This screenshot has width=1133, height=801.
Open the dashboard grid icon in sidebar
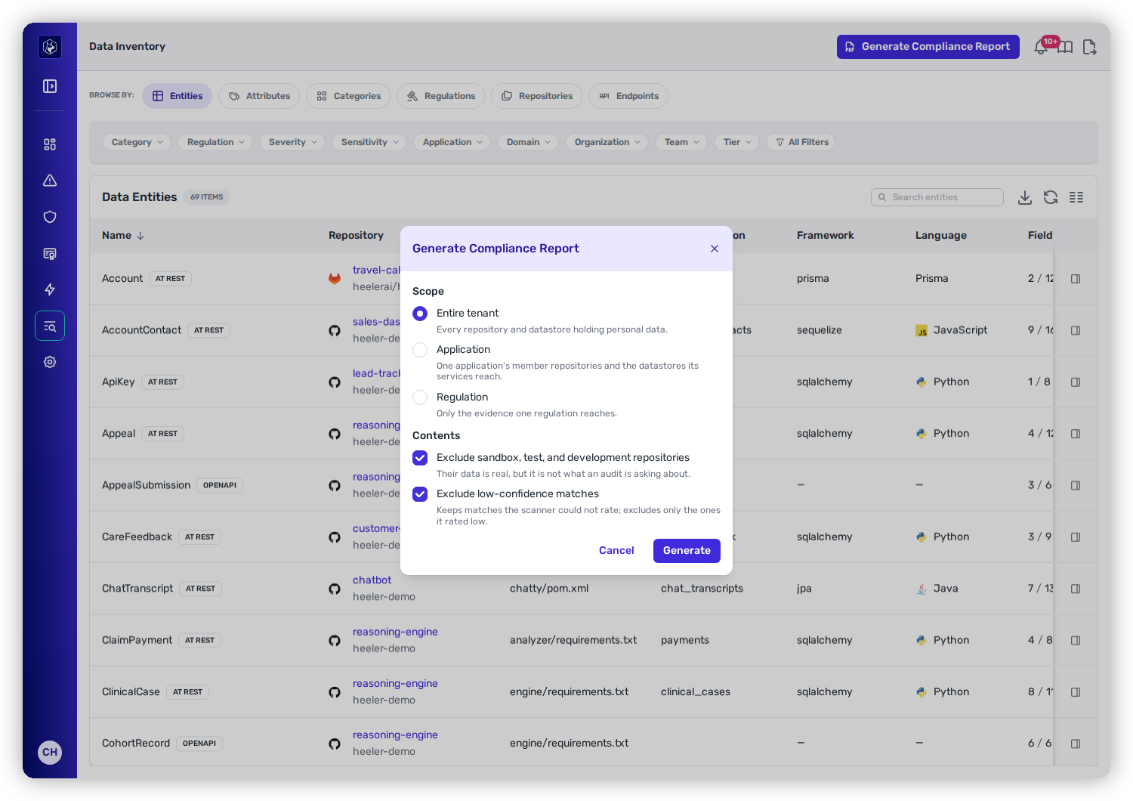coord(50,144)
